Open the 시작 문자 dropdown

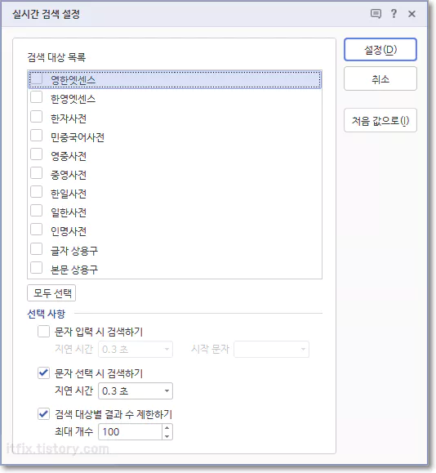coord(271,350)
